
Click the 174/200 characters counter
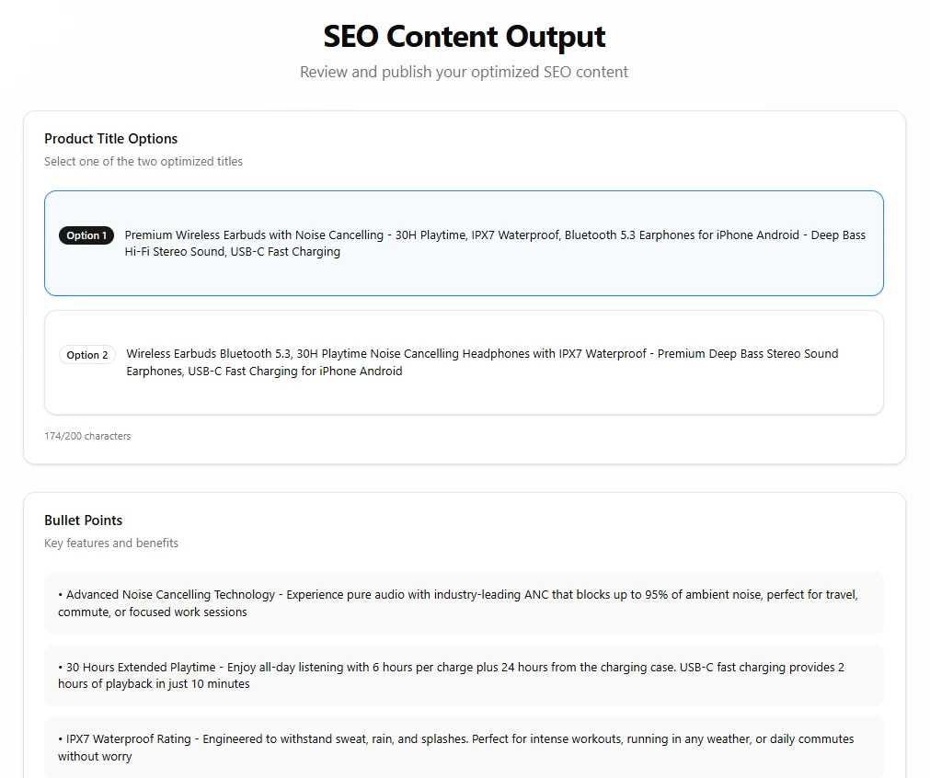coord(87,436)
